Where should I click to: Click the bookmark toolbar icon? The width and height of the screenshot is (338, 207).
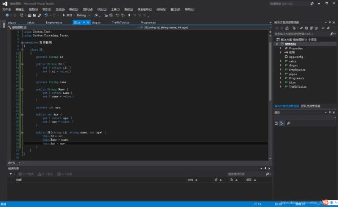point(129,15)
